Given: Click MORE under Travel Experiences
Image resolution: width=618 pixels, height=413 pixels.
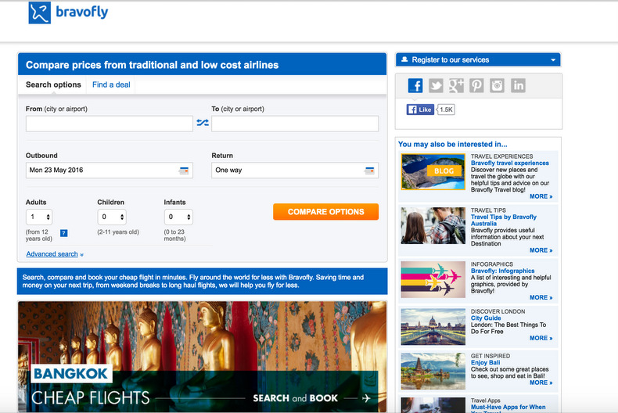Looking at the screenshot, I should pyautogui.click(x=541, y=196).
